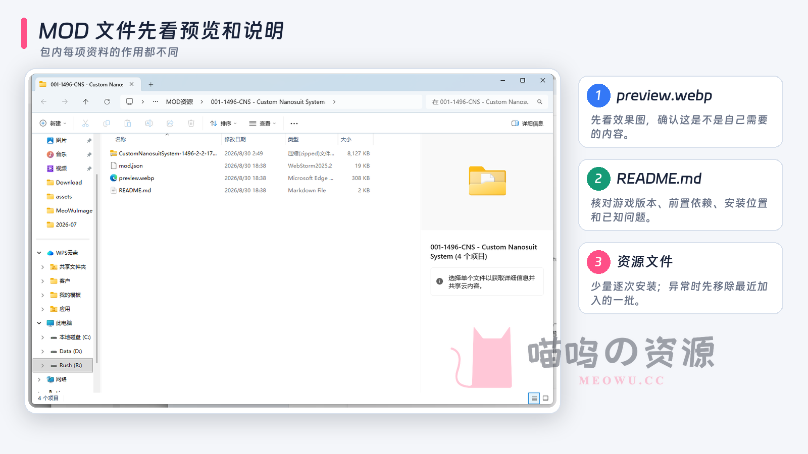The height and width of the screenshot is (454, 808).
Task: Click the monitor icon in address bar
Action: pyautogui.click(x=130, y=101)
